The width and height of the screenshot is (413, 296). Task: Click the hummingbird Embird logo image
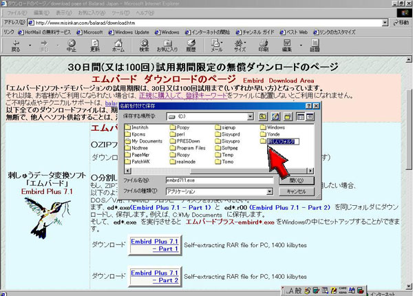47,218
